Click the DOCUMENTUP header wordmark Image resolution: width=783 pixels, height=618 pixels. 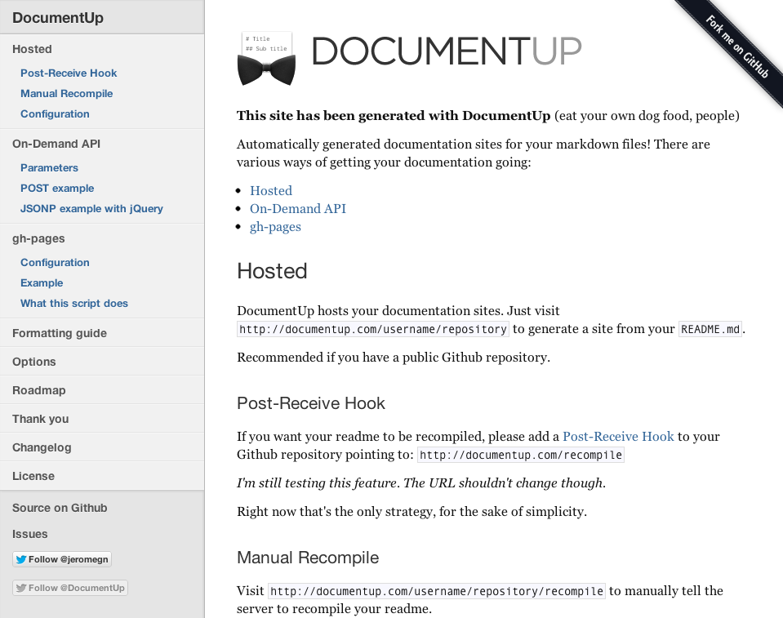[x=447, y=51]
